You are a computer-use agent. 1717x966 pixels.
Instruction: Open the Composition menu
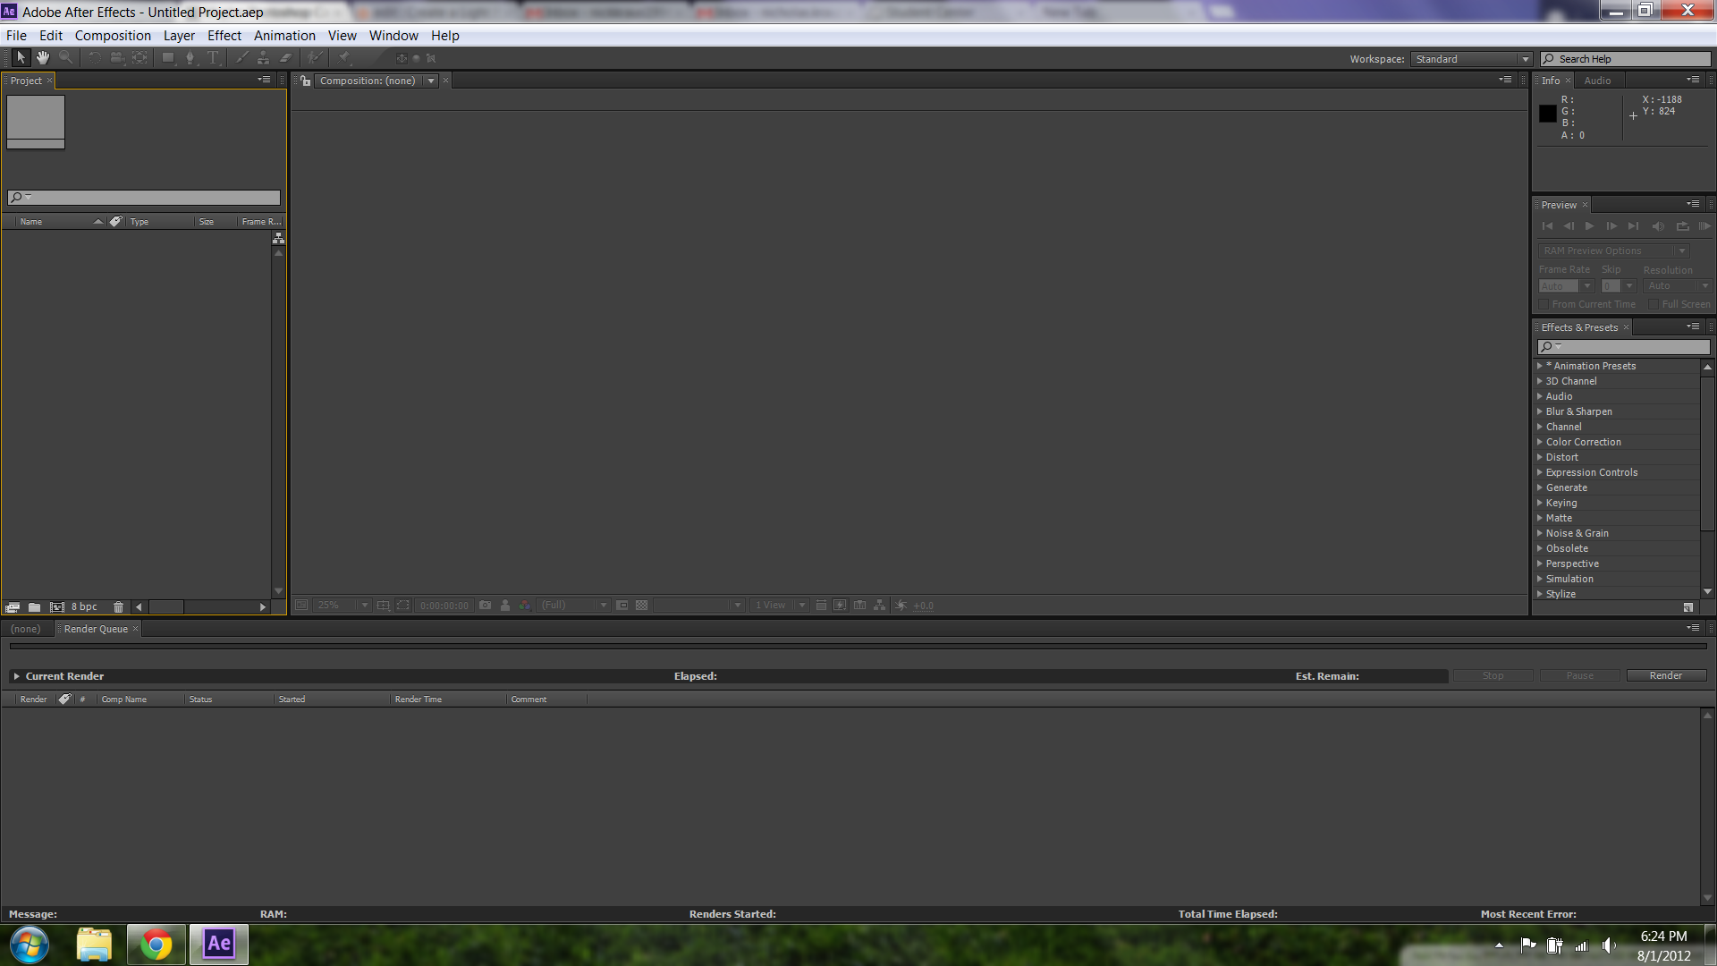point(113,36)
